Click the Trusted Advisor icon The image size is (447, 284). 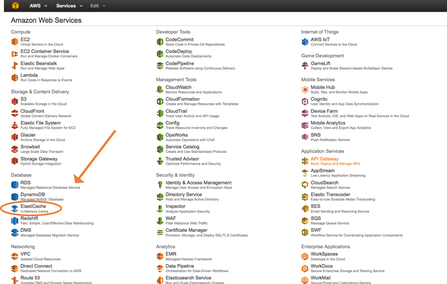pos(160,161)
